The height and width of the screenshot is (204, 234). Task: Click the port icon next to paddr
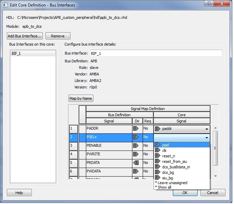click(158, 129)
